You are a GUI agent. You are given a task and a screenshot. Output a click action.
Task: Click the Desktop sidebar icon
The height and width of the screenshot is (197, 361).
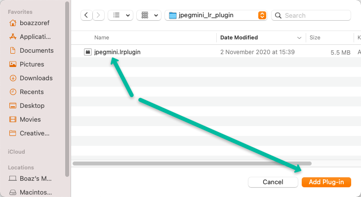(x=13, y=105)
